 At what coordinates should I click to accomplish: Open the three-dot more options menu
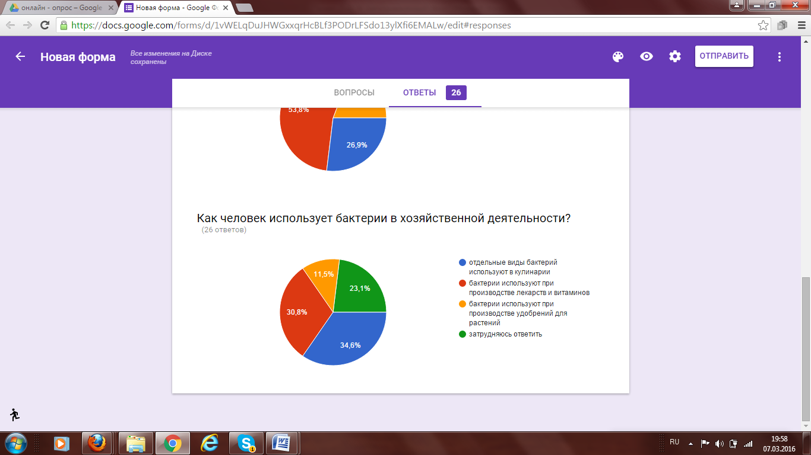coord(780,57)
